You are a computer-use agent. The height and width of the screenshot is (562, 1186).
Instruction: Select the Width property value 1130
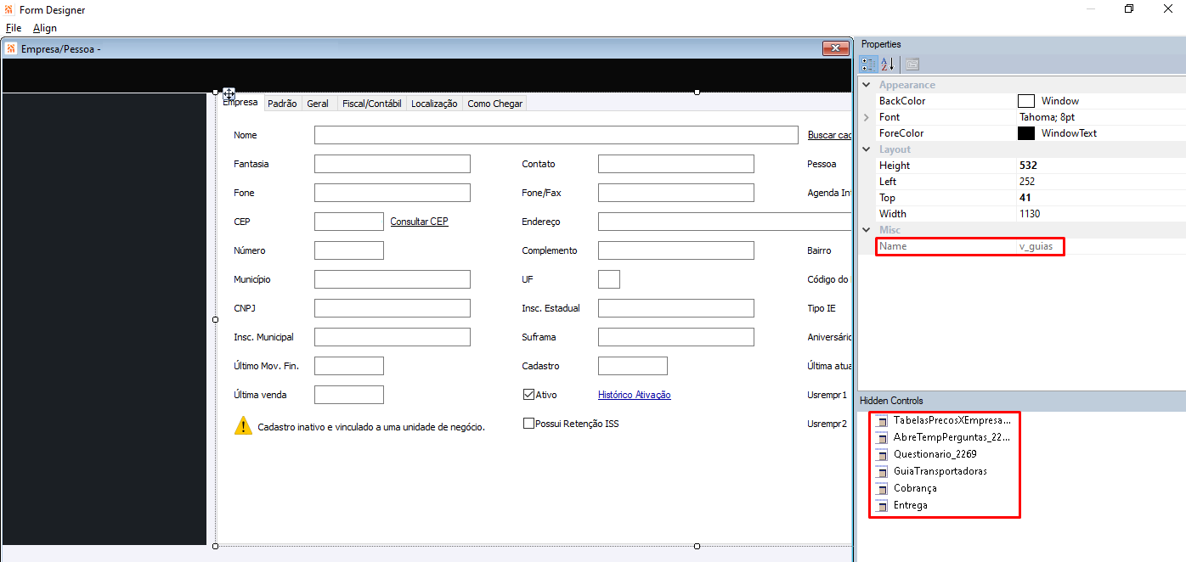pyautogui.click(x=1031, y=214)
